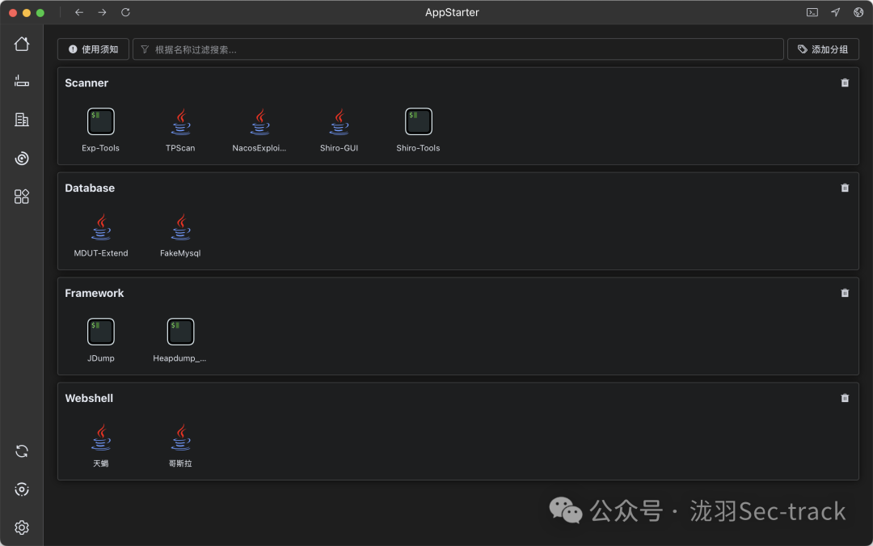Click the Webshell group title
873x546 pixels.
tap(89, 398)
